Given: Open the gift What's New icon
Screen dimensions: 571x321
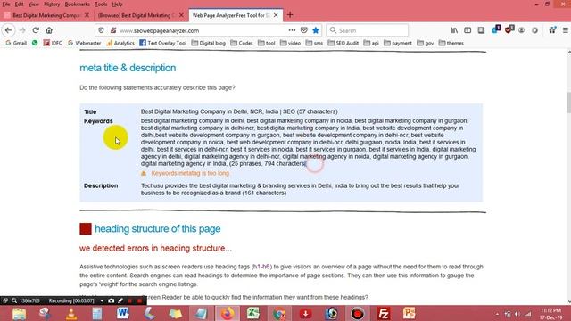Looking at the screenshot, I should pos(552,30).
